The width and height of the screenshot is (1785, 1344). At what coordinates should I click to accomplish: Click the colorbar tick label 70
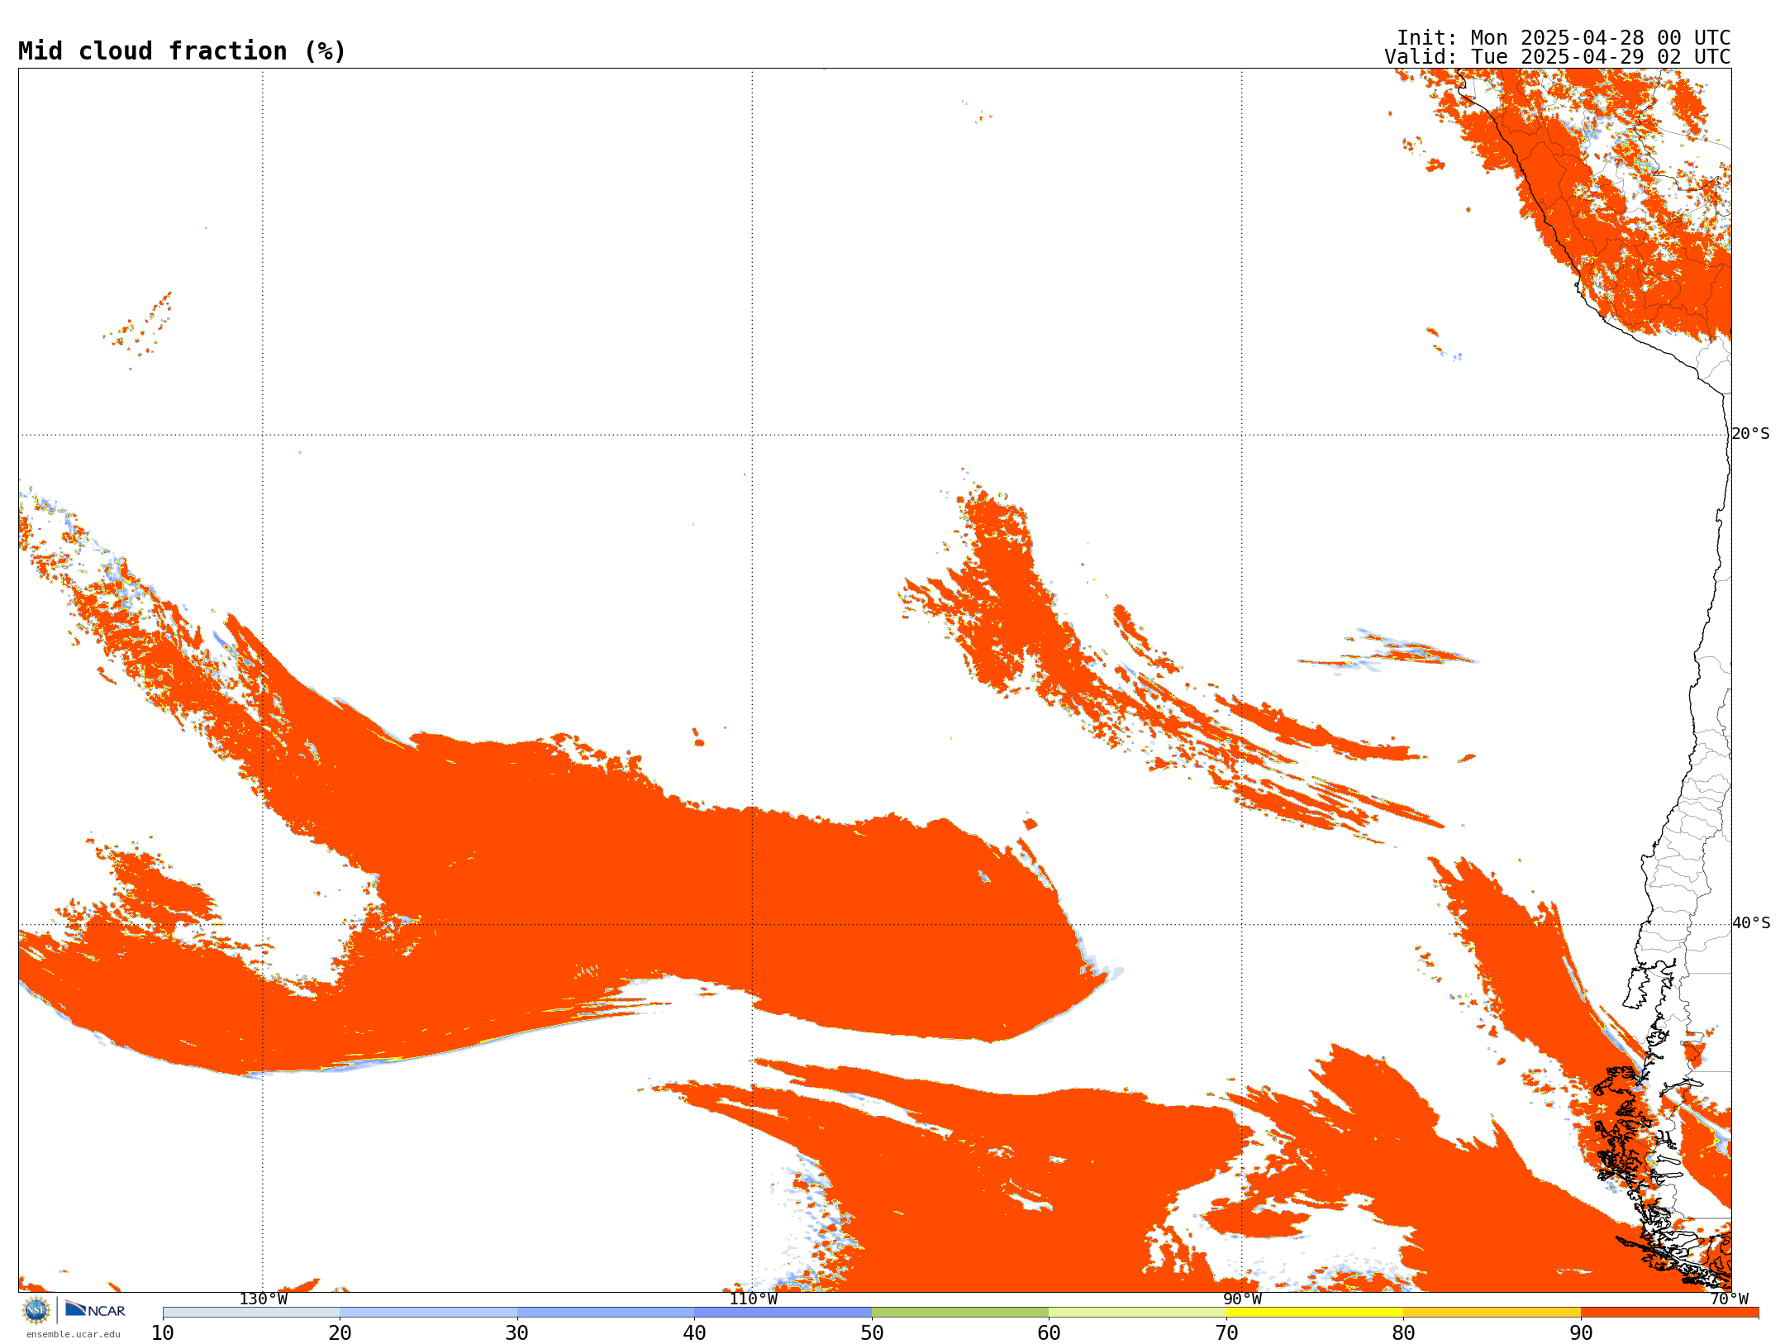point(1226,1333)
